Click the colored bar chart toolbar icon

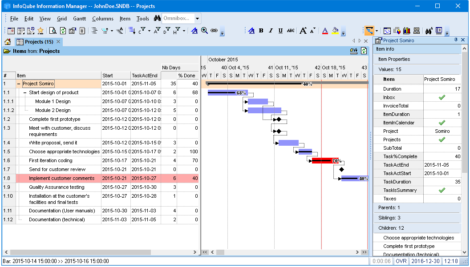pyautogui.click(x=407, y=31)
